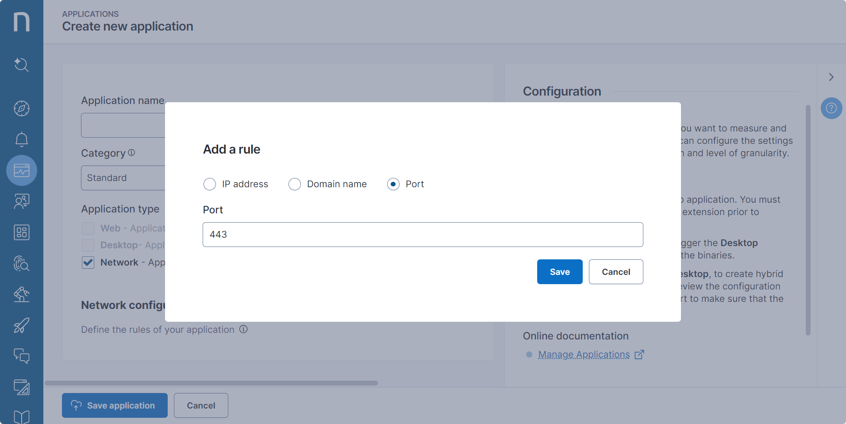
Task: Click the Nexthink logo in sidebar
Action: (21, 22)
